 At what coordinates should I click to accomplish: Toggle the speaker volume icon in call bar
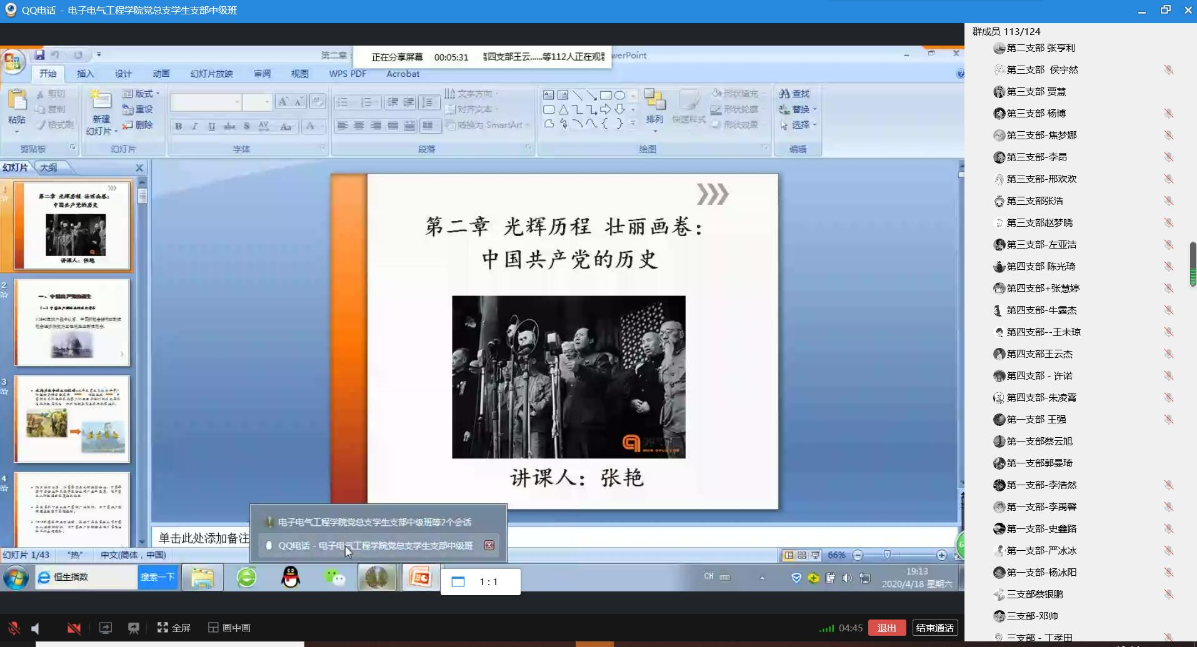pyautogui.click(x=36, y=628)
